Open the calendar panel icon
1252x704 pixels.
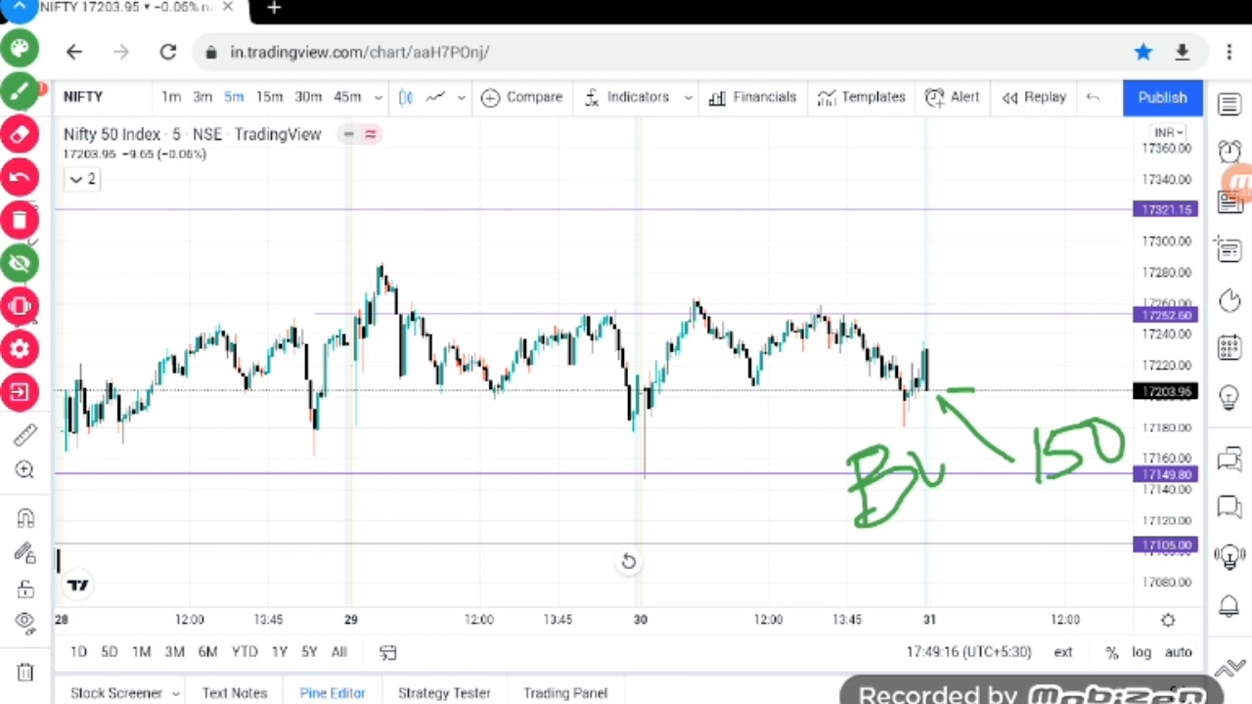coord(1230,347)
